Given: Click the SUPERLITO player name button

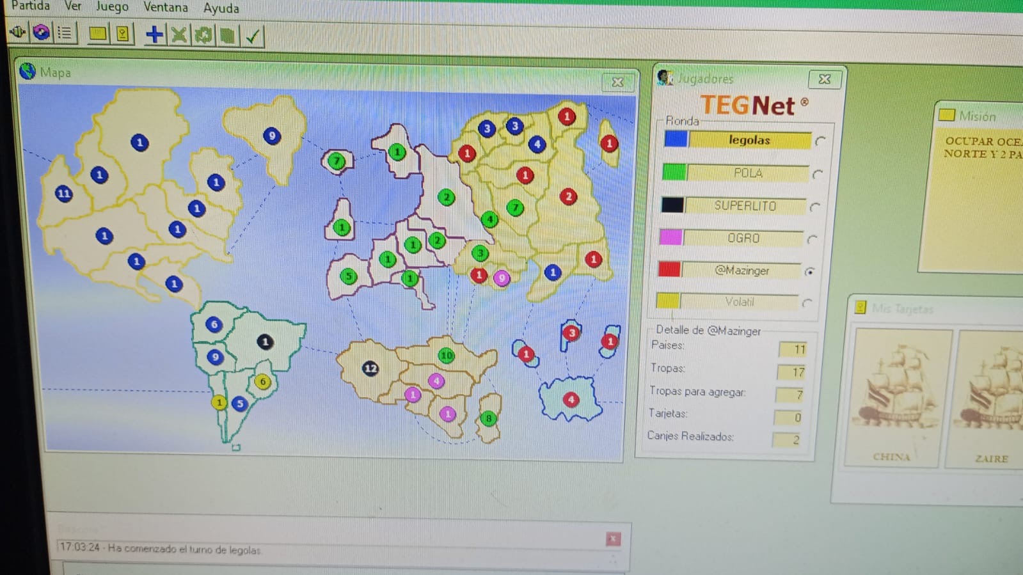Looking at the screenshot, I should pos(745,206).
